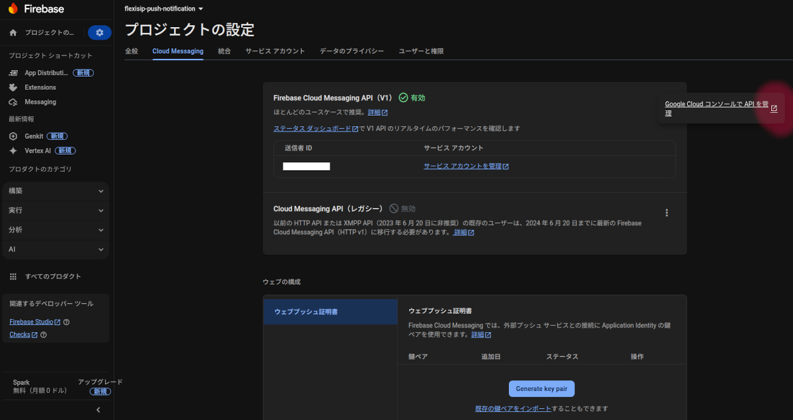Open the サービス アカウント tab
The width and height of the screenshot is (793, 420).
(275, 51)
